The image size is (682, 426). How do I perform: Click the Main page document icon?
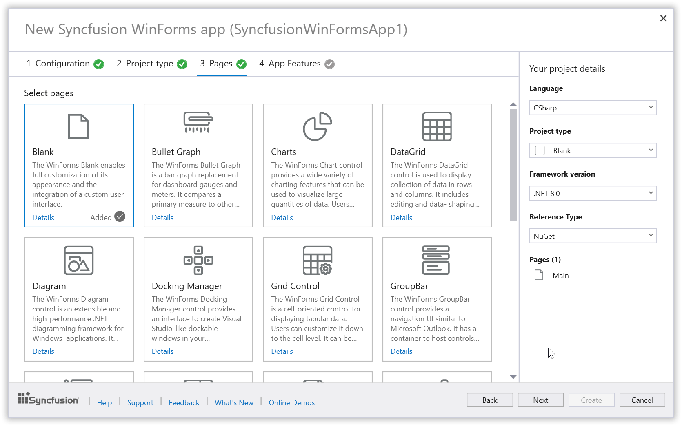539,275
